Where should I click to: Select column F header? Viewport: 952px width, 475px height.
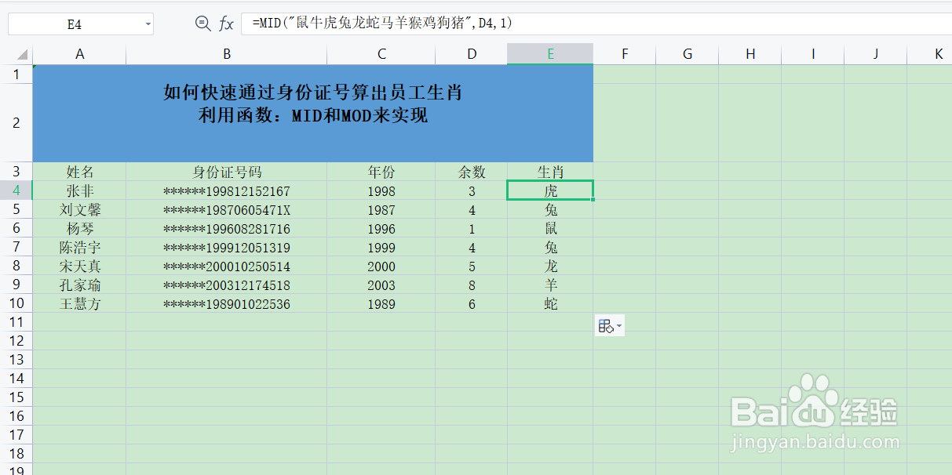pyautogui.click(x=625, y=54)
